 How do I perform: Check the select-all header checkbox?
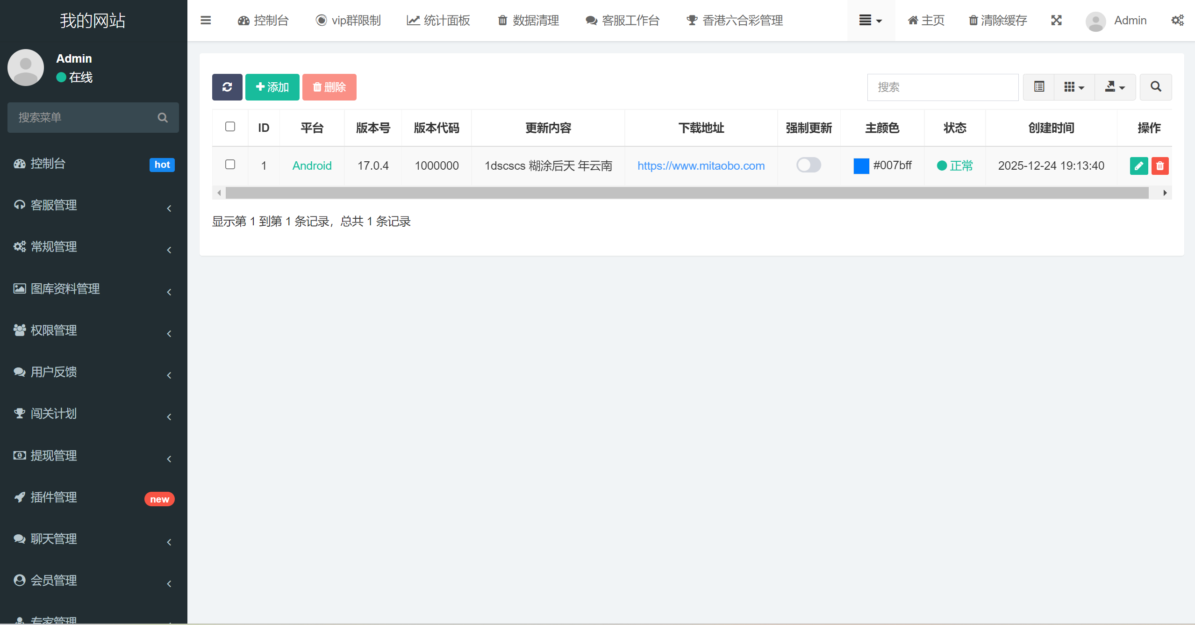(x=230, y=127)
